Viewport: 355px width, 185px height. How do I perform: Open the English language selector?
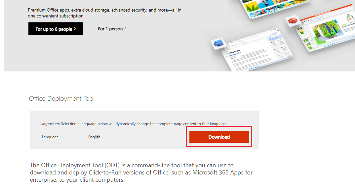95,137
